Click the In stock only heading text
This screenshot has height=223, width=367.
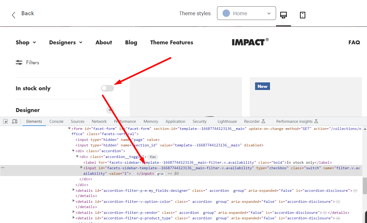pyautogui.click(x=33, y=88)
